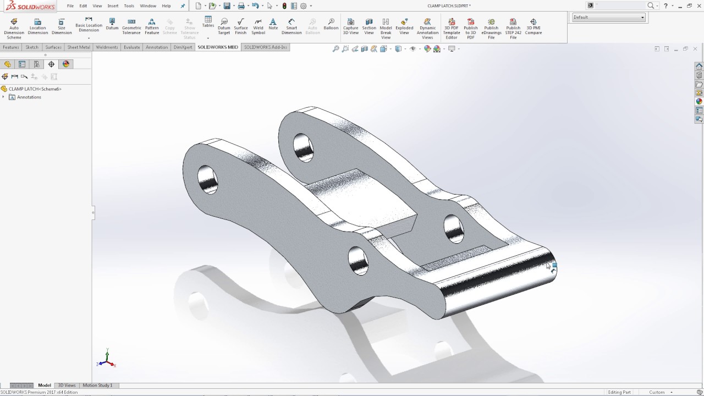This screenshot has height=396, width=704.
Task: Open Appearances color ball in task pane
Action: click(x=699, y=102)
